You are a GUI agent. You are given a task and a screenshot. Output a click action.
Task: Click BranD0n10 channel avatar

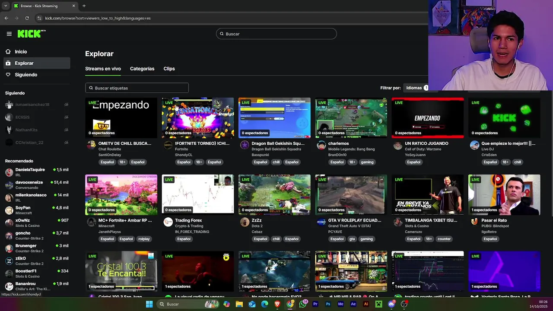tap(321, 145)
